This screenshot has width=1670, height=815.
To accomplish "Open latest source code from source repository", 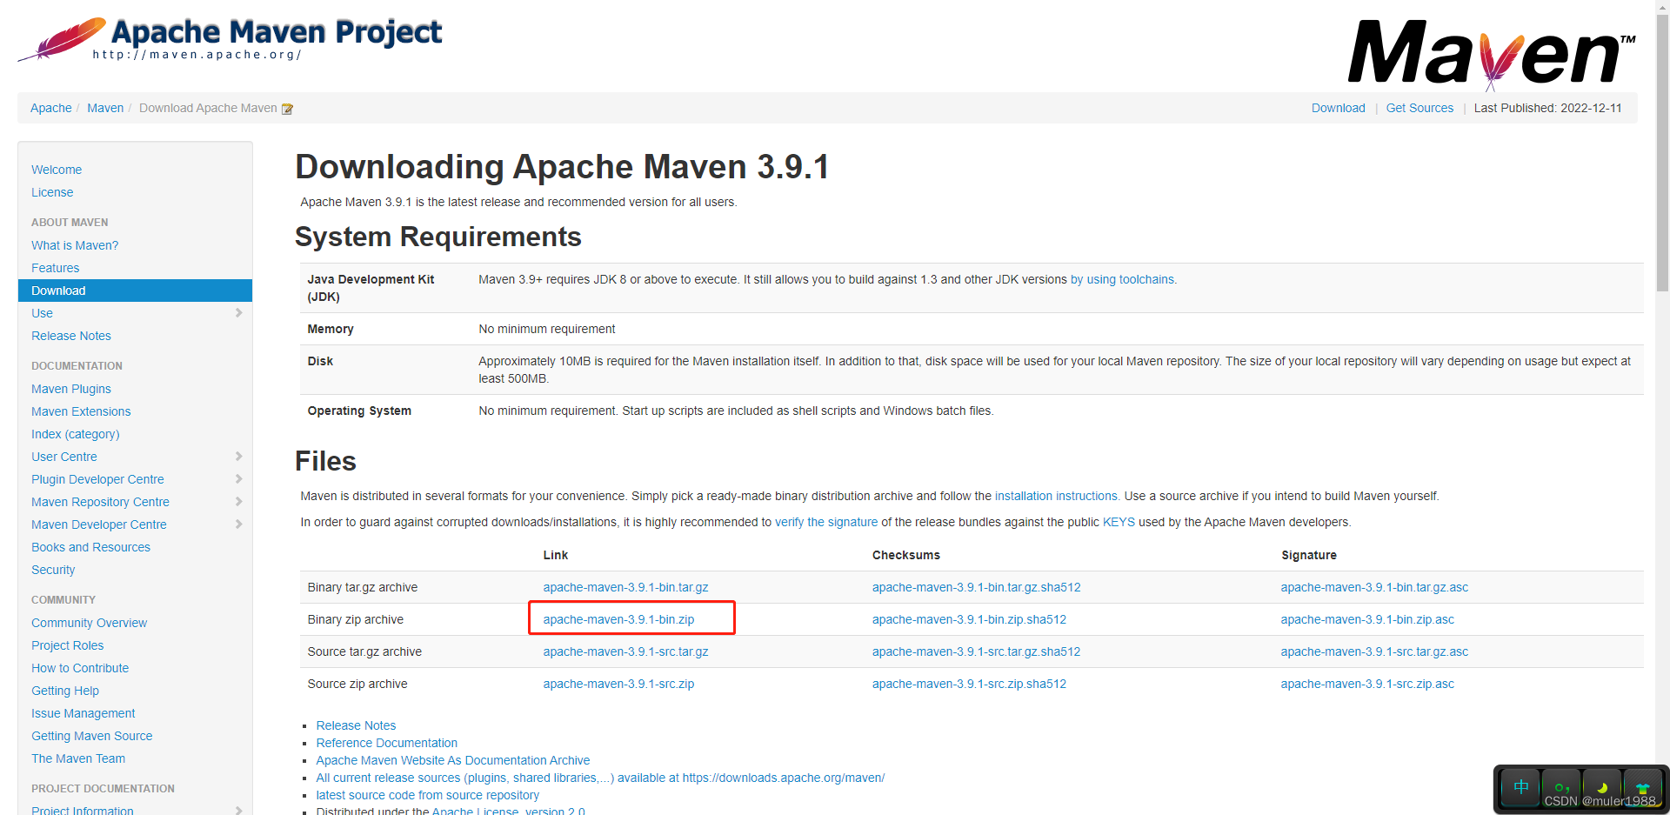I will (x=428, y=795).
